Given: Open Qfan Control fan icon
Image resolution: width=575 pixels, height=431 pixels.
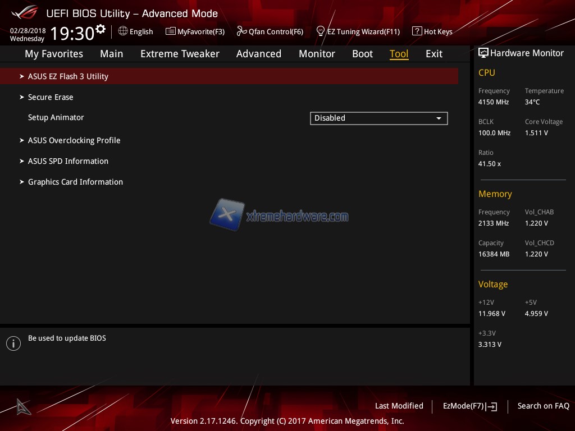Looking at the screenshot, I should click(241, 31).
